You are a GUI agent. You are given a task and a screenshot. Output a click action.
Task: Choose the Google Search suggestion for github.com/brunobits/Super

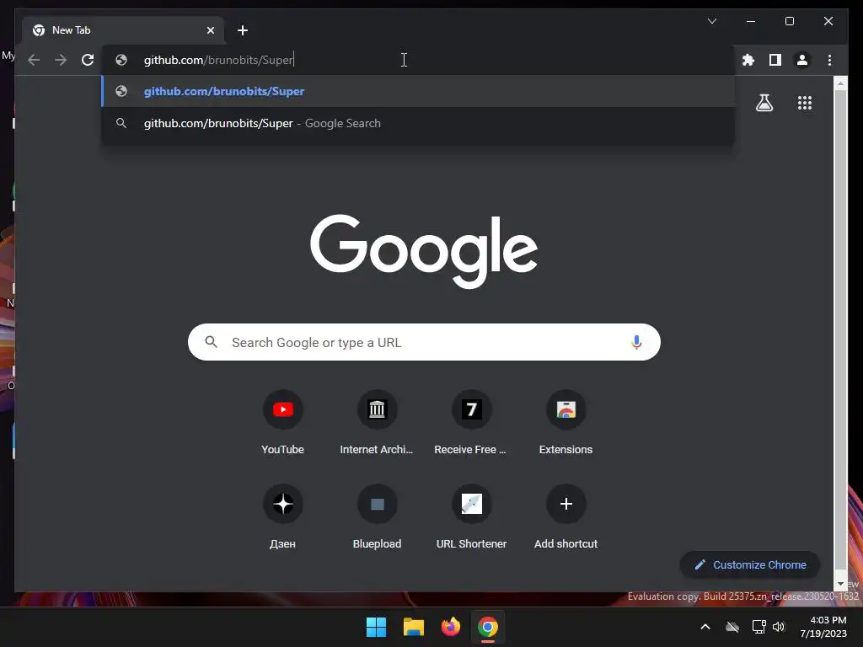418,123
